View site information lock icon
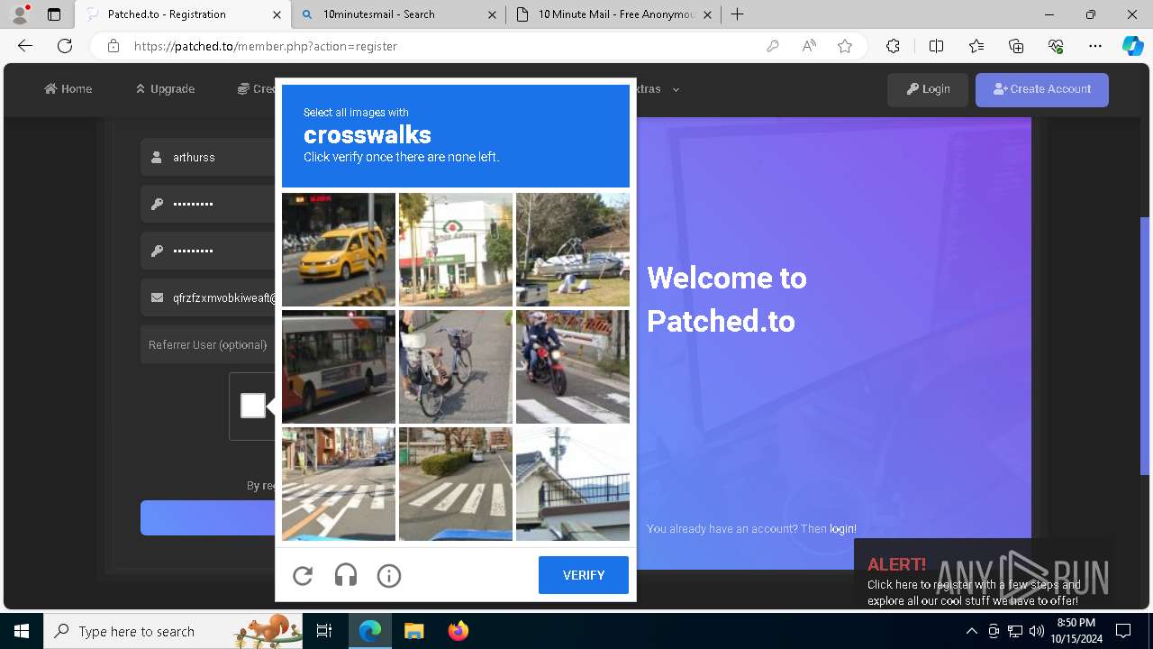The height and width of the screenshot is (649, 1153). coord(113,46)
